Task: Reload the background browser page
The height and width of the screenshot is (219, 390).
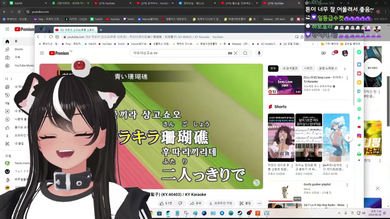Action: click(x=19, y=12)
